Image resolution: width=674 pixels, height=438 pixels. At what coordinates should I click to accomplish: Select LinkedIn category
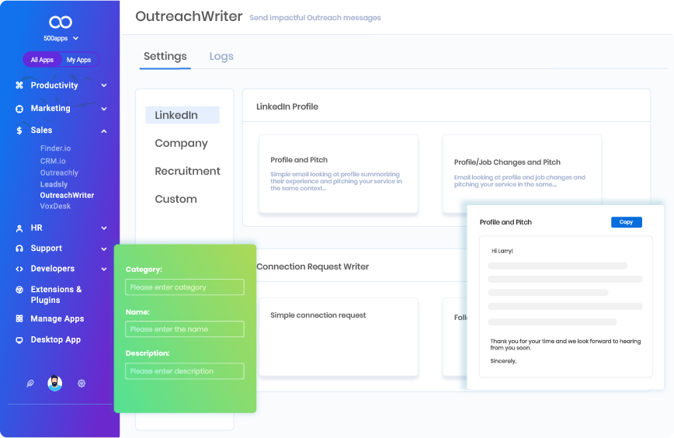pos(182,115)
